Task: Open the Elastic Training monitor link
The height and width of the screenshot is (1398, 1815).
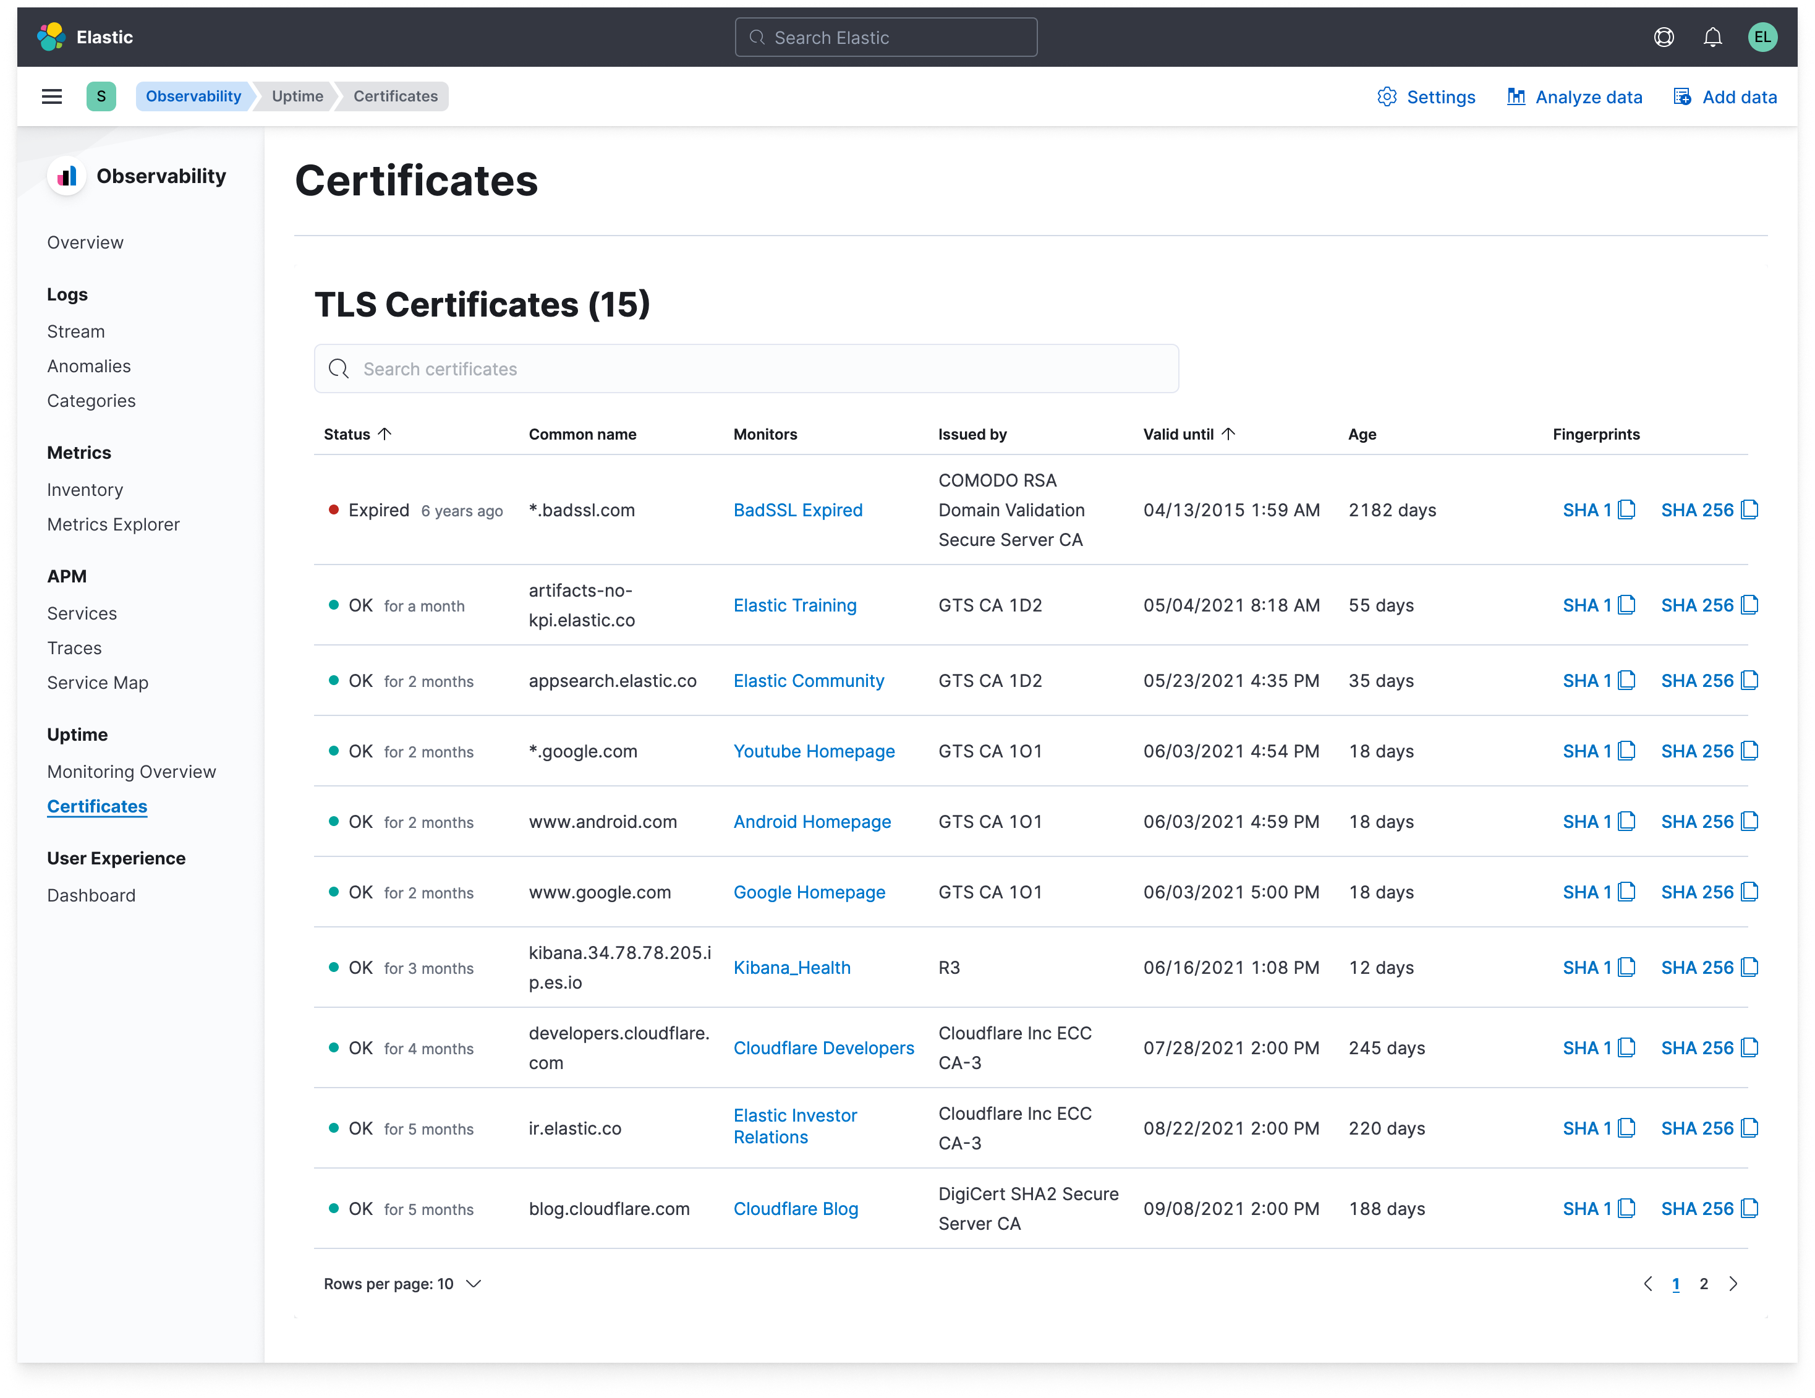Action: pos(794,605)
